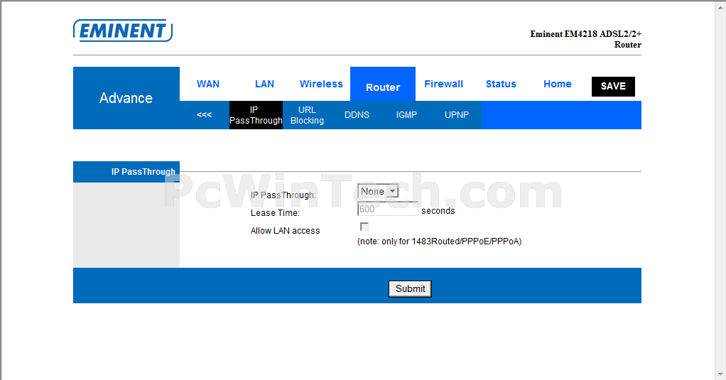Enable the Allow LAN access checkbox
The height and width of the screenshot is (380, 726).
(364, 227)
